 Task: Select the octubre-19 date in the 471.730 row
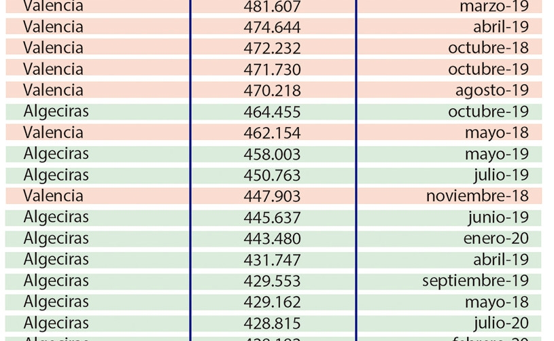pyautogui.click(x=488, y=69)
